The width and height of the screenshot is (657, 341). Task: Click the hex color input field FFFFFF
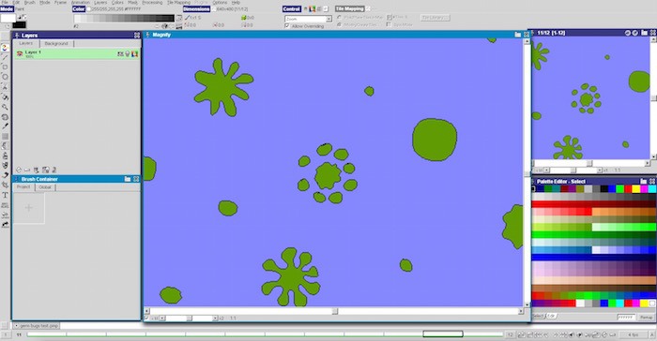point(626,318)
